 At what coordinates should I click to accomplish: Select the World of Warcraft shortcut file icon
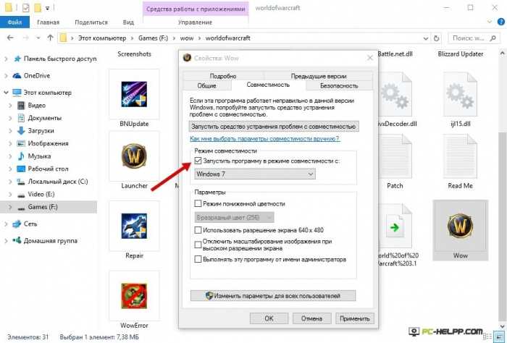(395, 226)
